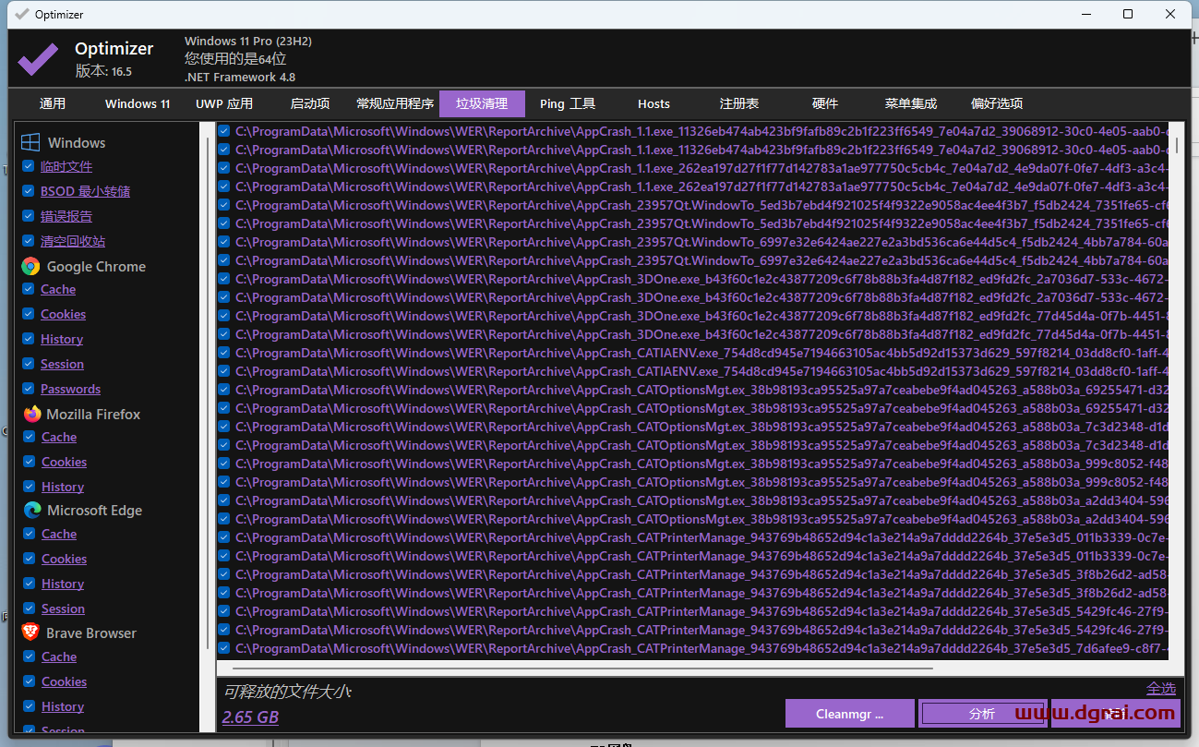Viewport: 1199px width, 747px height.
Task: Click the Brave Browser History link
Action: click(63, 706)
